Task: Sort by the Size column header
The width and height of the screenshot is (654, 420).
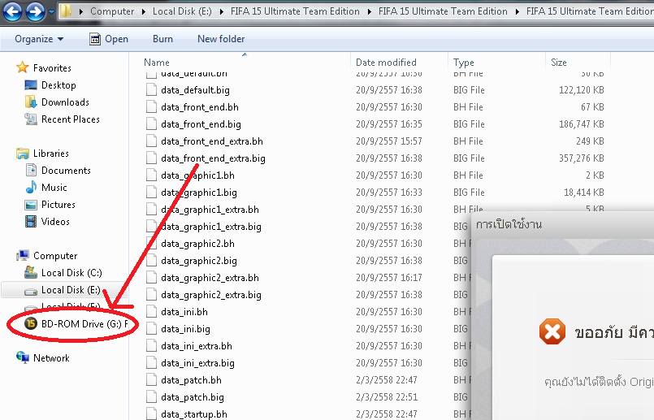Action: pyautogui.click(x=558, y=63)
